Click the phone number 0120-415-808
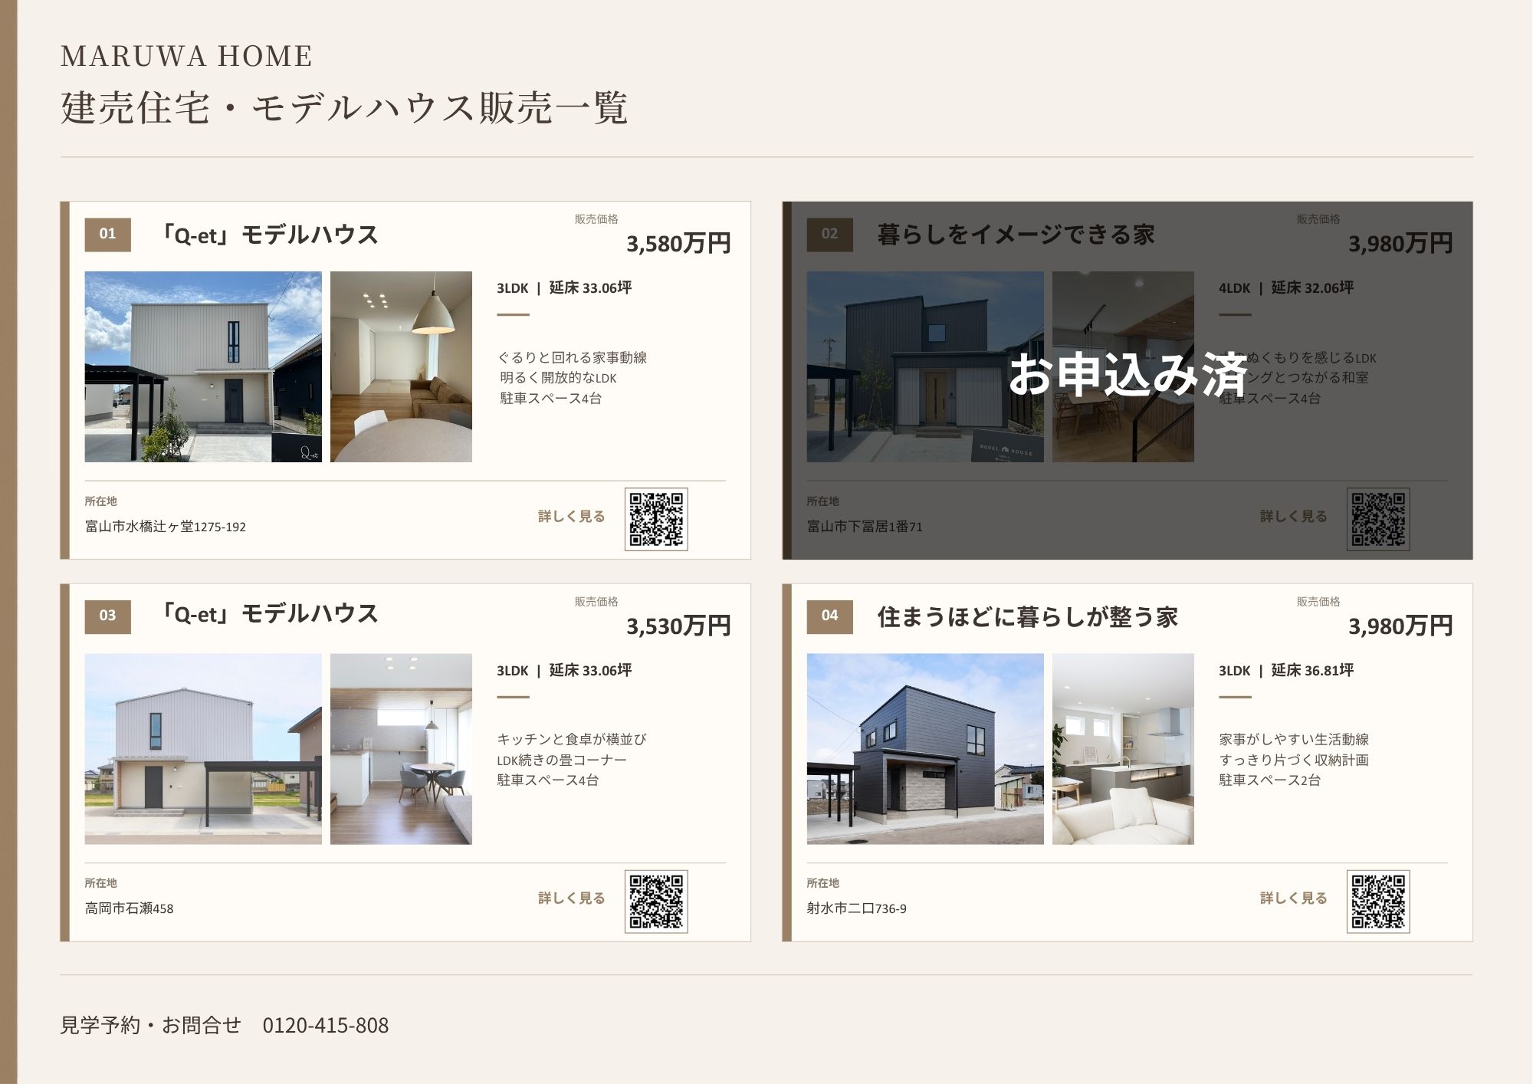 coord(326,1025)
